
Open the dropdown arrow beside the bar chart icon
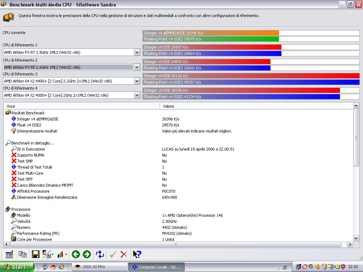66,255
